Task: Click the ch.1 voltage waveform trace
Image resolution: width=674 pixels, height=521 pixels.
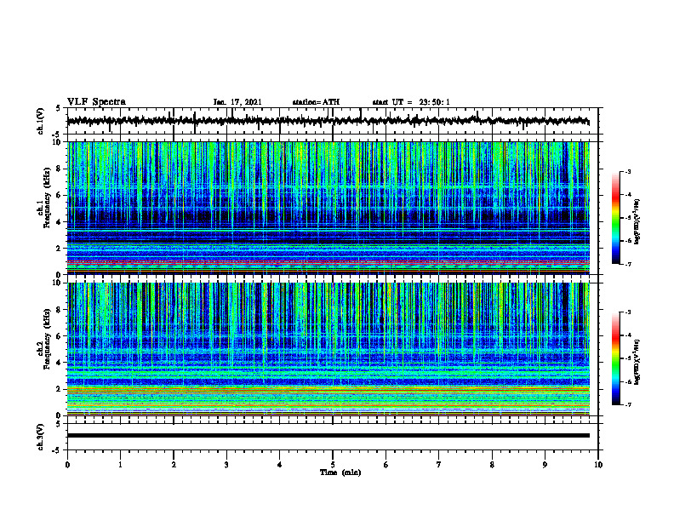Action: click(x=328, y=121)
